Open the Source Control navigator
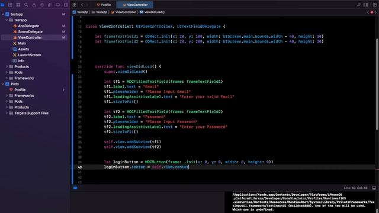 [10, 5]
